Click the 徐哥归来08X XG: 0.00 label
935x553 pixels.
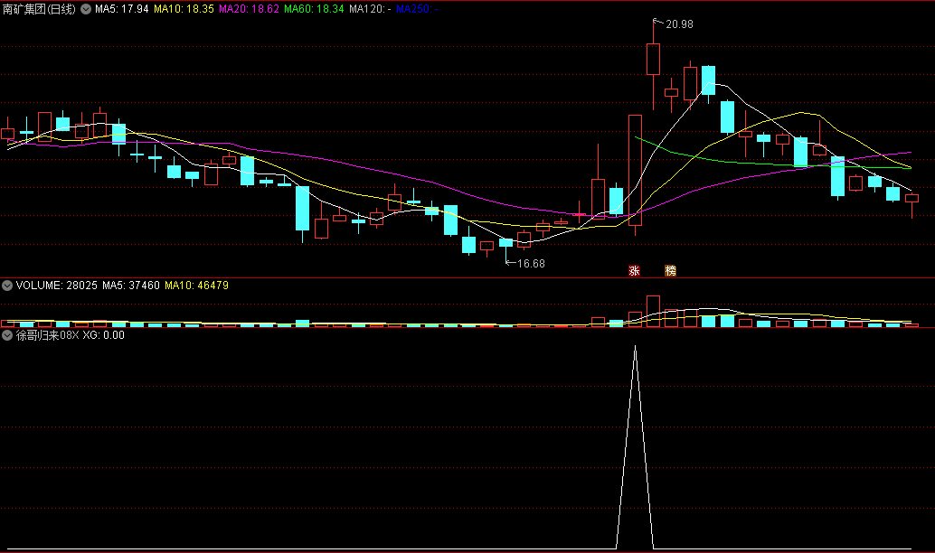(71, 335)
